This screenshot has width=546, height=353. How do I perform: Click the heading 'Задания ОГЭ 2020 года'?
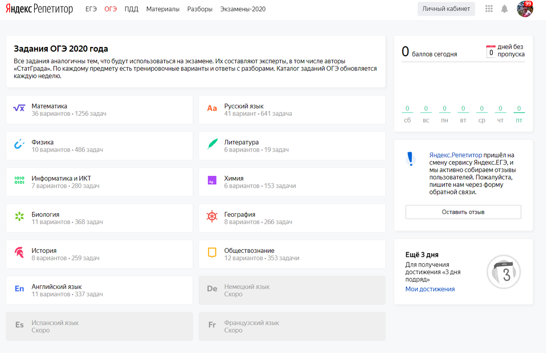[61, 49]
